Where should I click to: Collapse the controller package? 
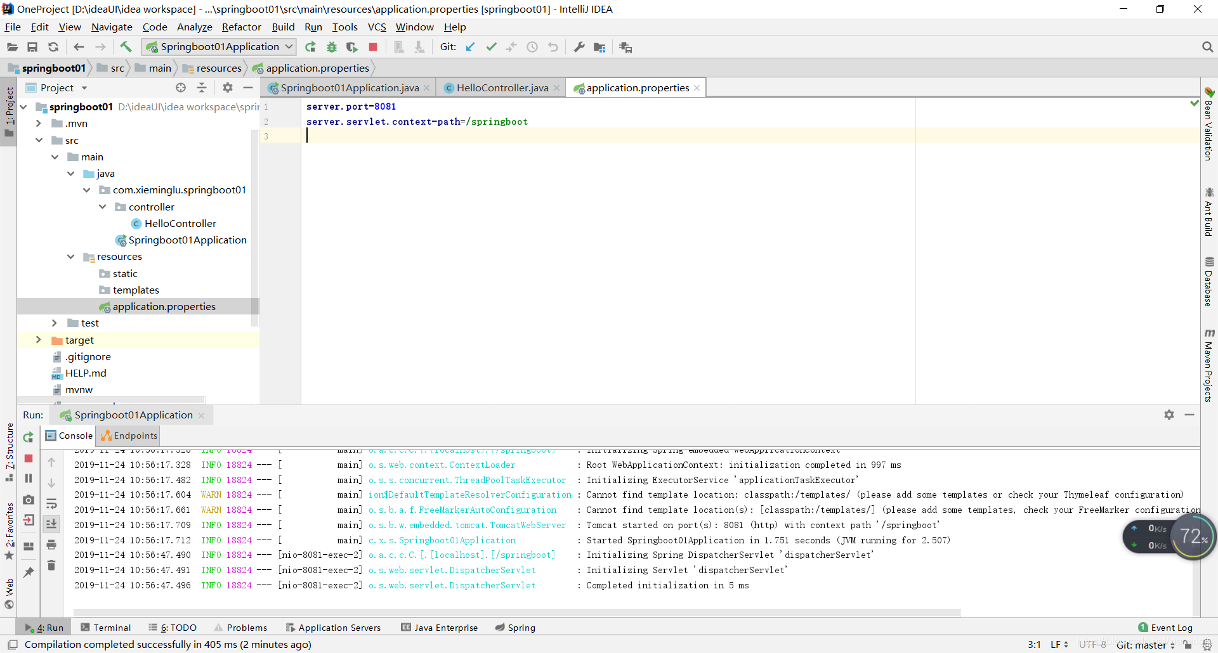coord(102,207)
